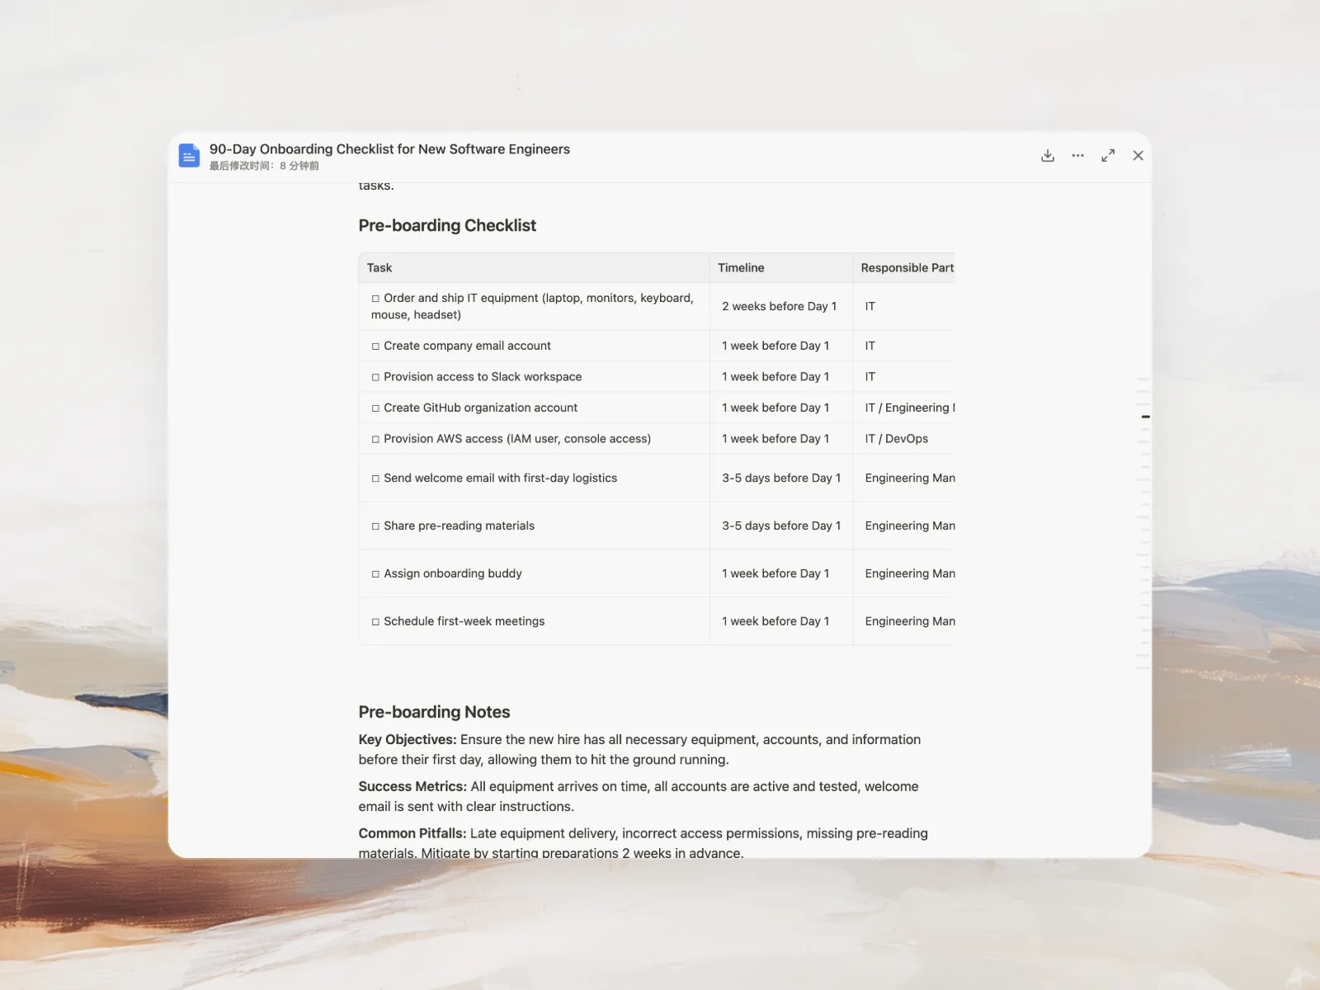Click the highlighted dark outline marker
The height and width of the screenshot is (990, 1320).
[x=1145, y=417]
